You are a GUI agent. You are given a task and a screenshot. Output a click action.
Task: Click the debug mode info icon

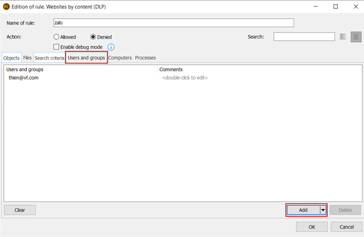pyautogui.click(x=111, y=47)
